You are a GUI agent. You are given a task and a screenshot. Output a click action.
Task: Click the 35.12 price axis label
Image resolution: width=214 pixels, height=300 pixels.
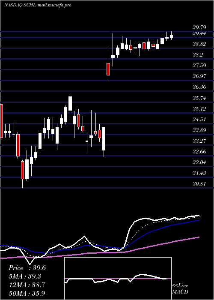click(x=199, y=109)
